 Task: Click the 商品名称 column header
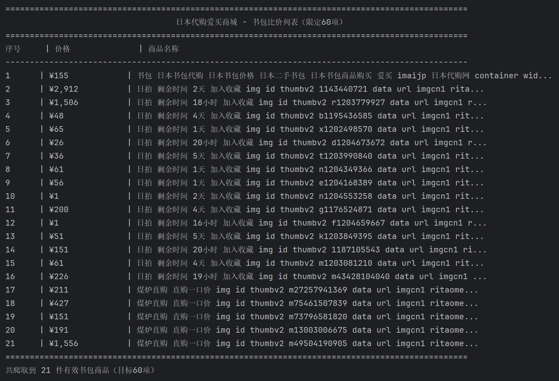(163, 49)
